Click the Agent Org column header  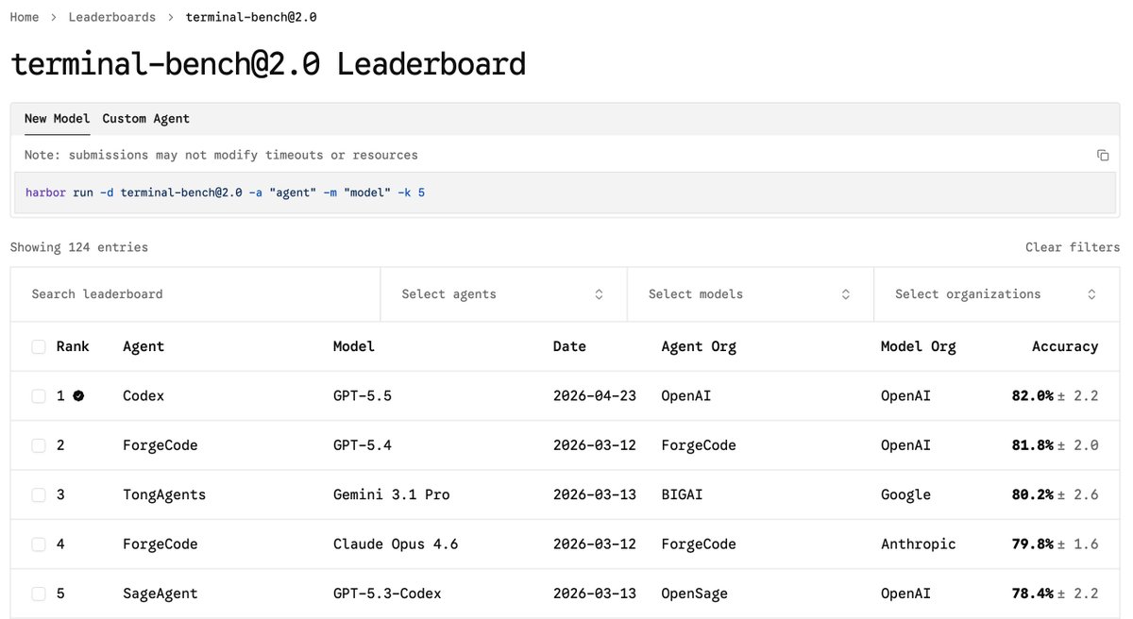tap(699, 346)
